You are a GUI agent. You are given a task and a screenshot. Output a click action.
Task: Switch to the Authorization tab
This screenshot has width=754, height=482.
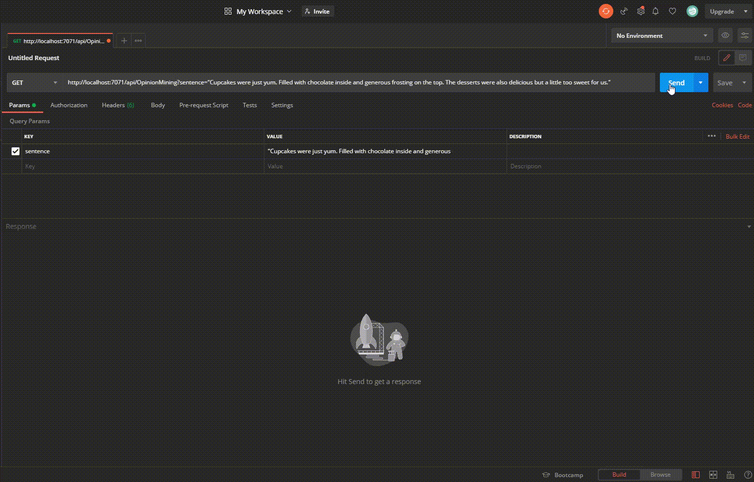click(x=69, y=105)
